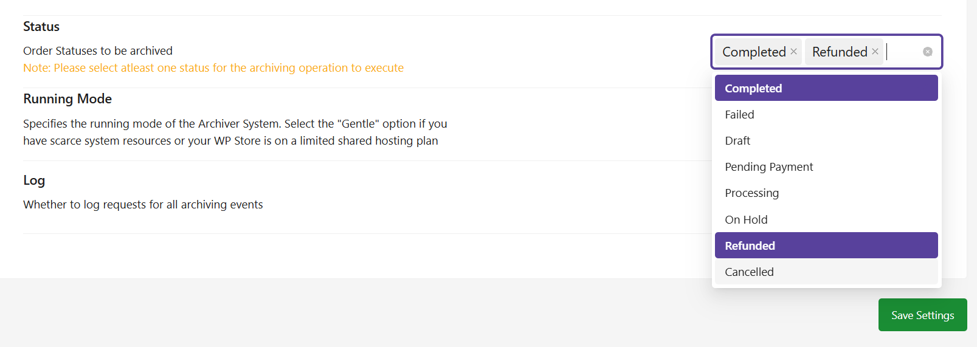
Task: Select Cancelled at the bottom of list
Action: [826, 272]
